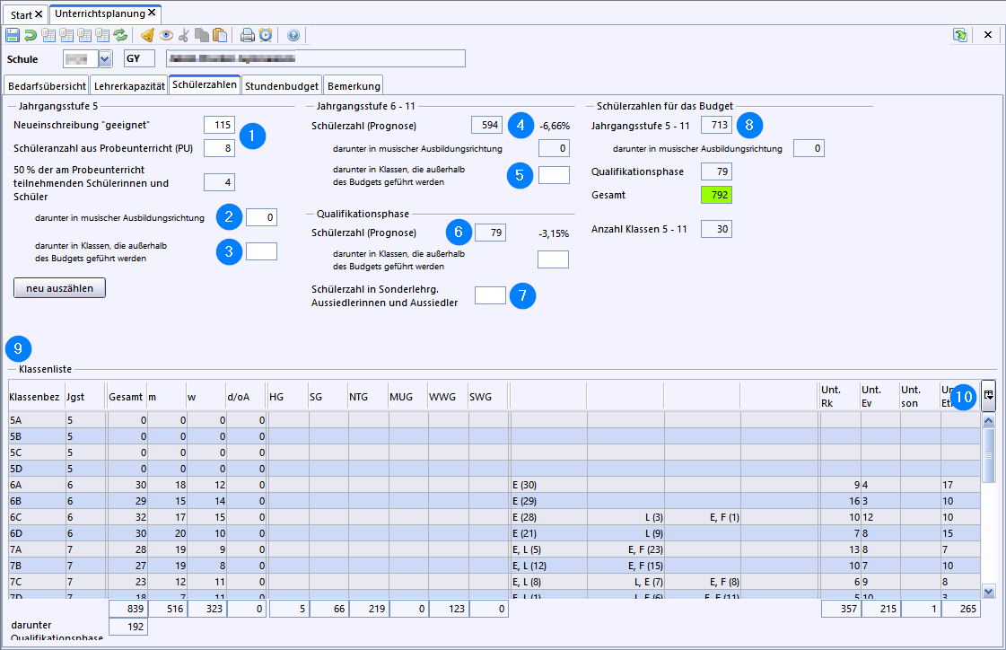1006x650 pixels.
Task: Select class row 6C in Klassenliste
Action: [x=494, y=517]
